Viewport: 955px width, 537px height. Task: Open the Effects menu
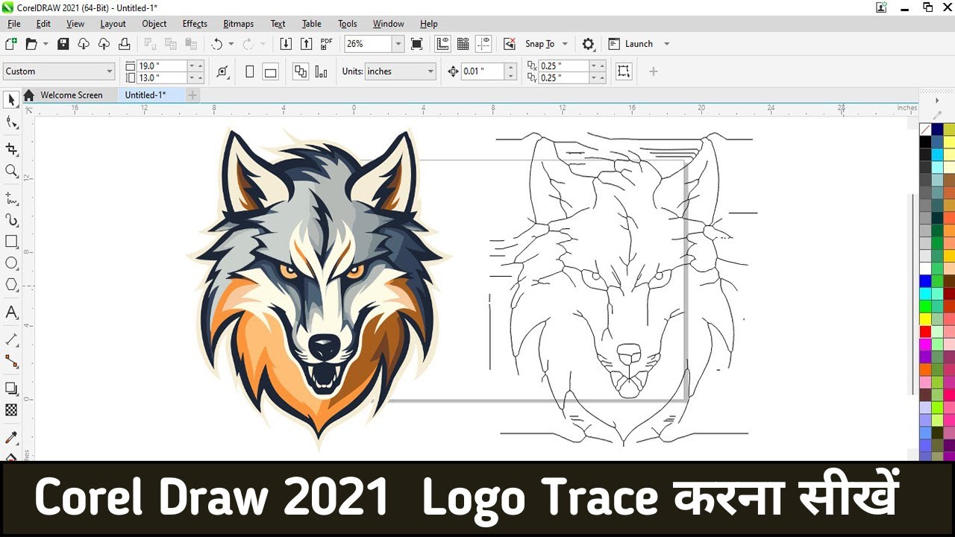coord(195,24)
